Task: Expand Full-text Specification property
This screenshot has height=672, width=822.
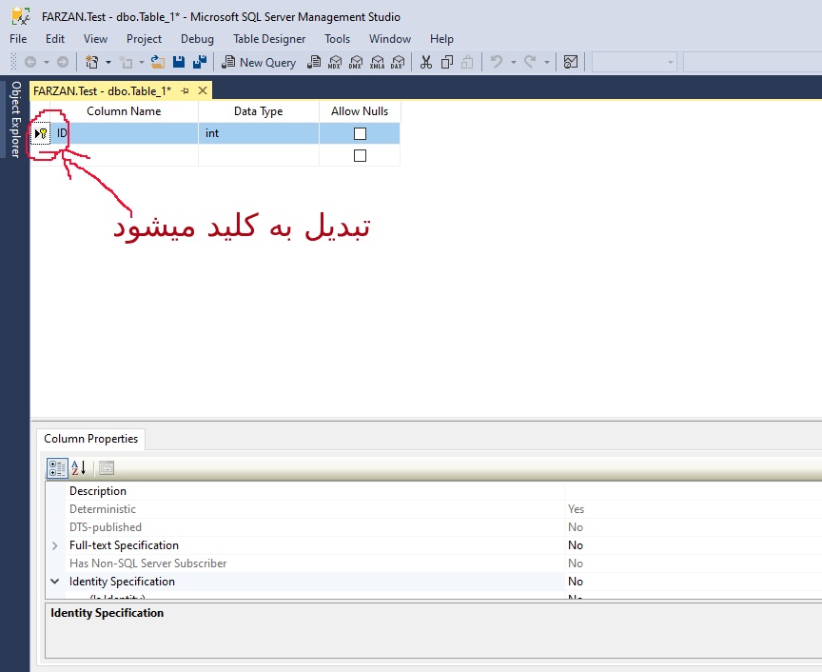Action: pos(55,545)
